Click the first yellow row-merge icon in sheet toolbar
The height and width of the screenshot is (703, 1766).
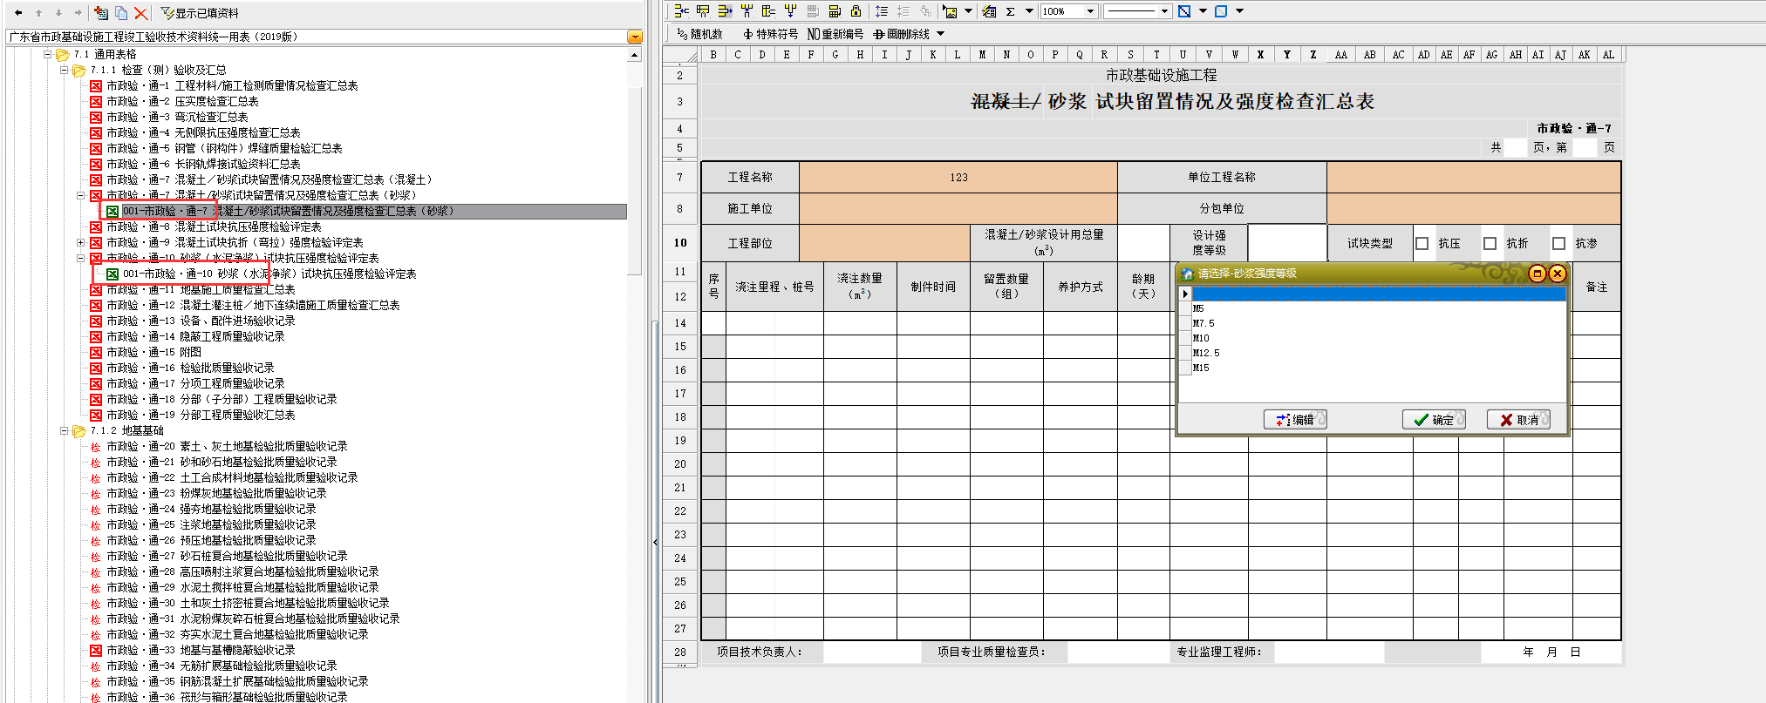[x=682, y=11]
